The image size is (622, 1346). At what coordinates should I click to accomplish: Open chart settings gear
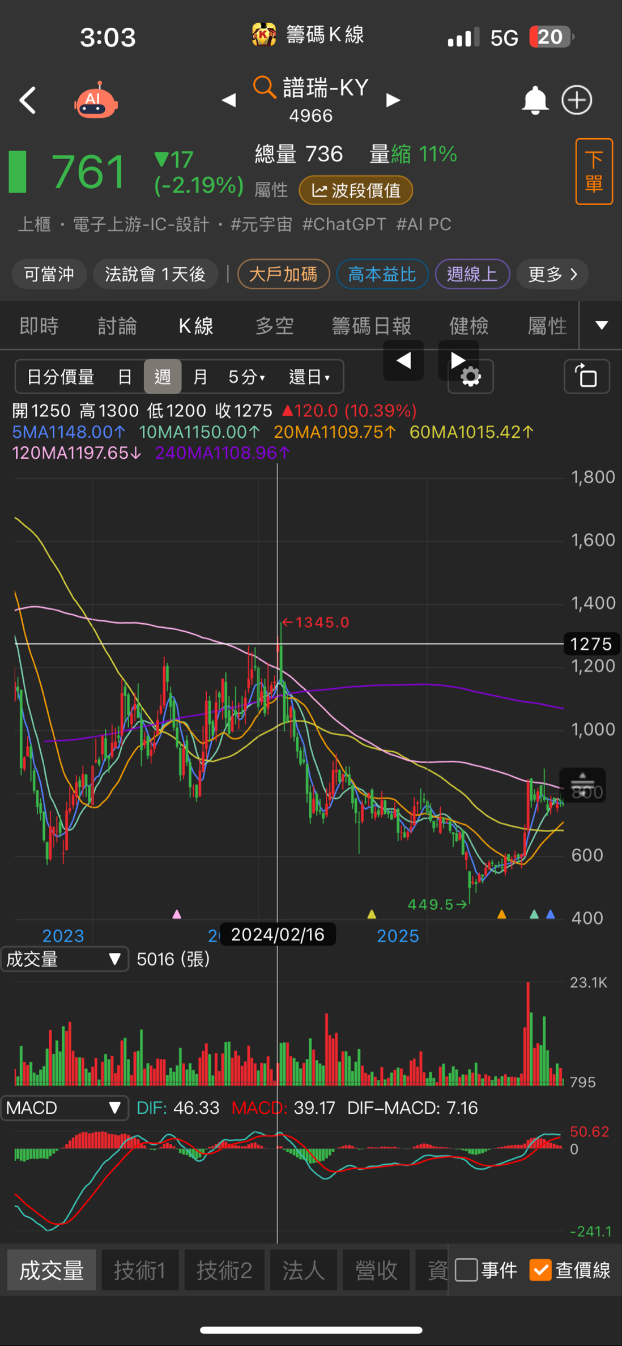471,377
